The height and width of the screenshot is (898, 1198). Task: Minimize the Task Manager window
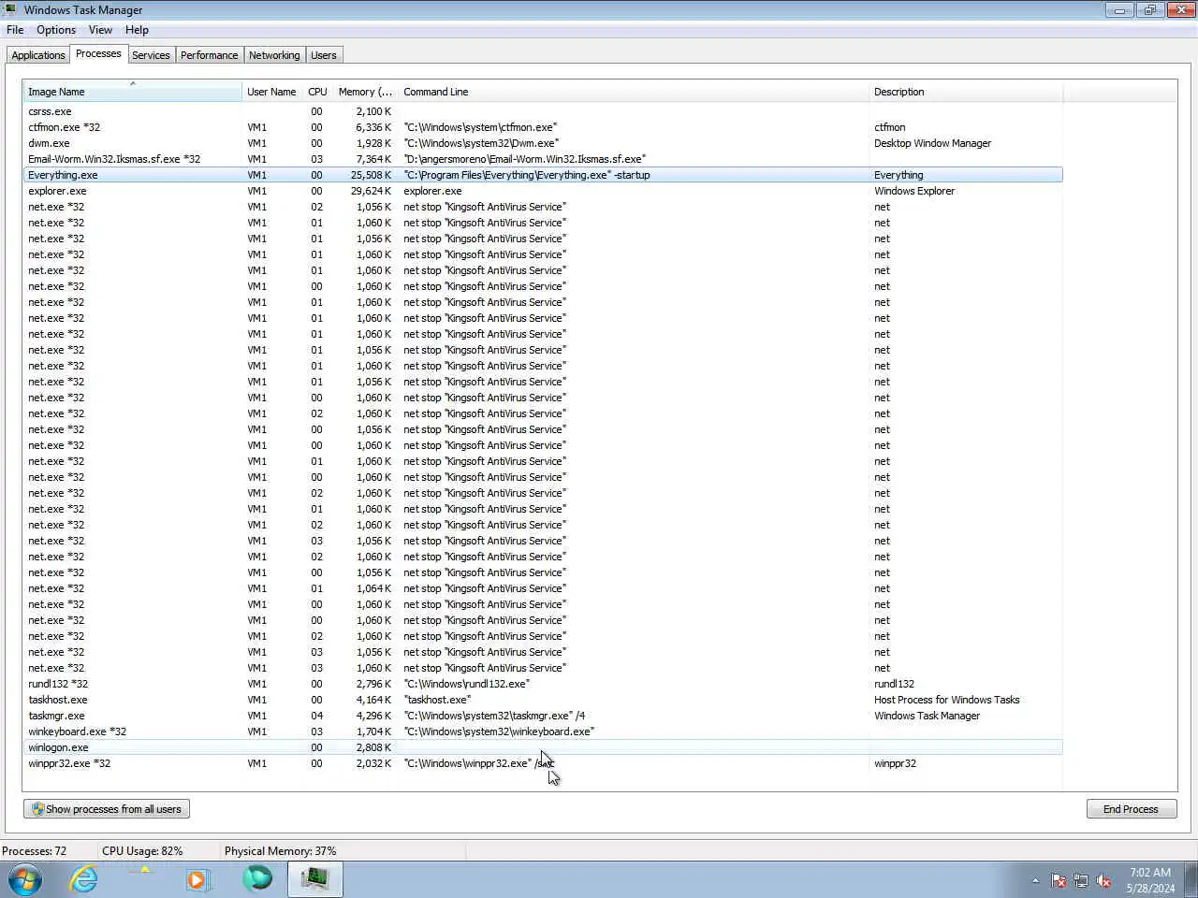pyautogui.click(x=1119, y=10)
